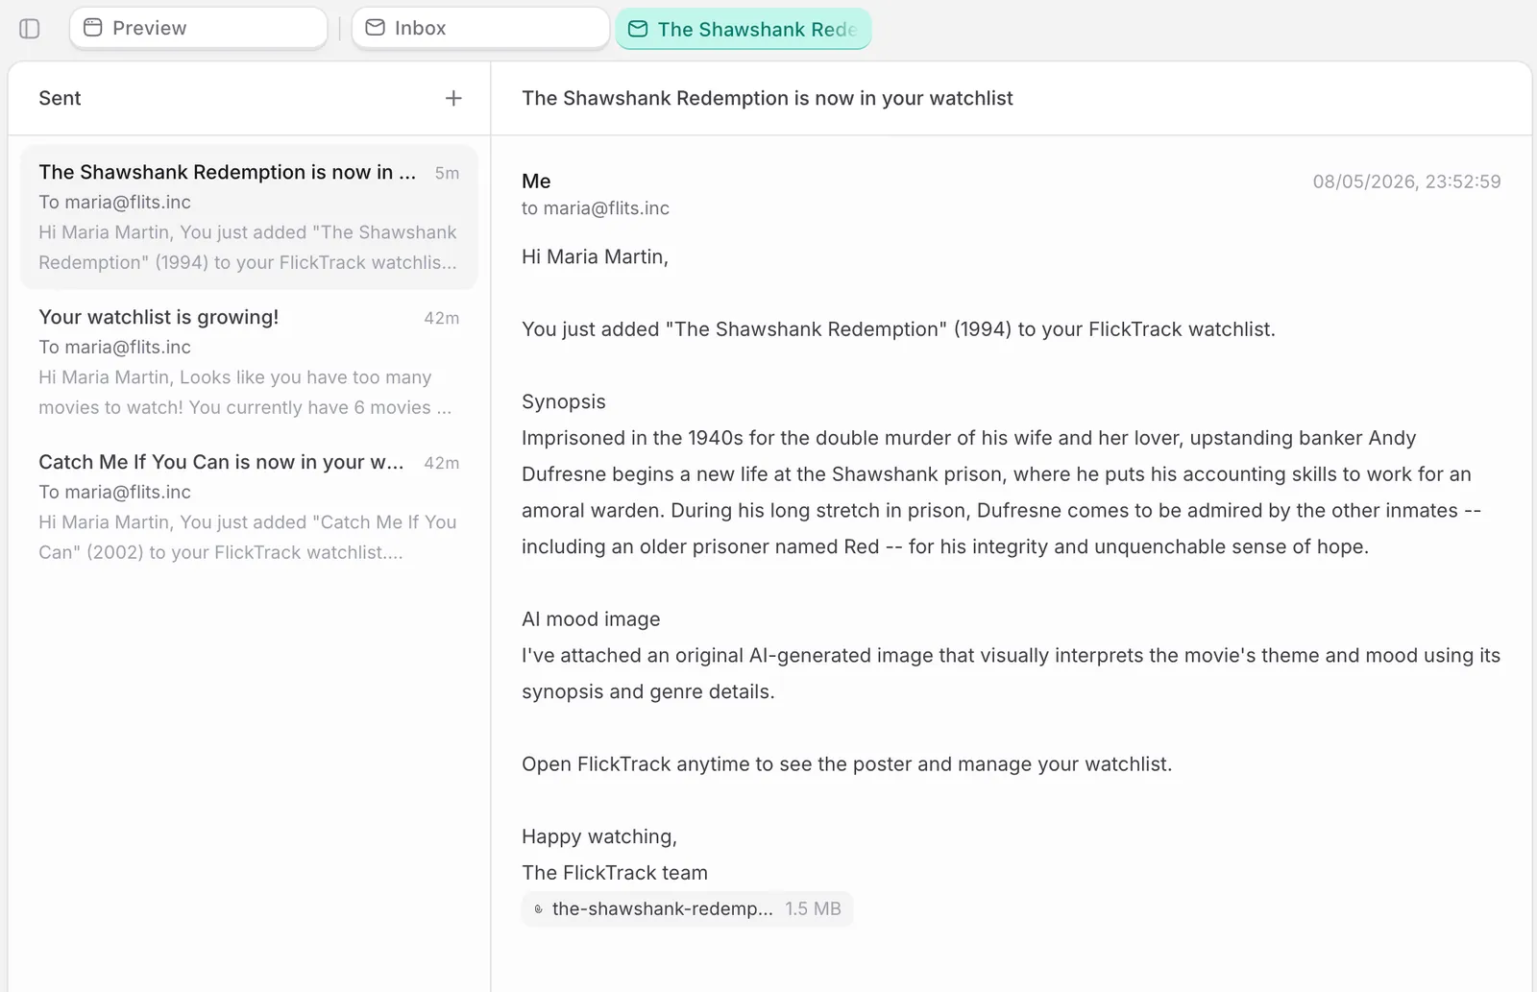Image resolution: width=1537 pixels, height=992 pixels.
Task: Click the 'Hi Maria Martin,' greeting line
Action: tap(595, 256)
